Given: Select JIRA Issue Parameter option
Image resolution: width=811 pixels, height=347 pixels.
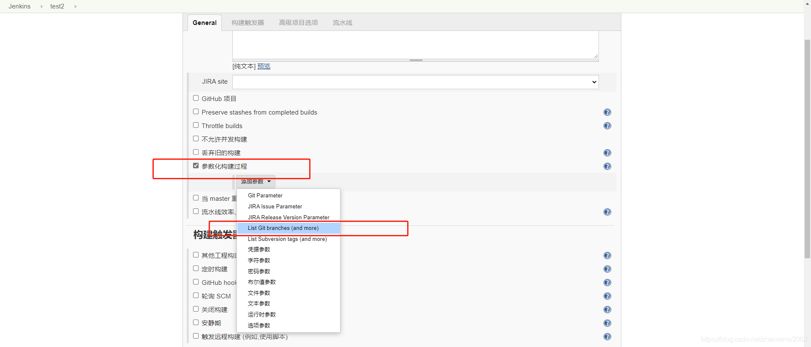Looking at the screenshot, I should (288, 206).
